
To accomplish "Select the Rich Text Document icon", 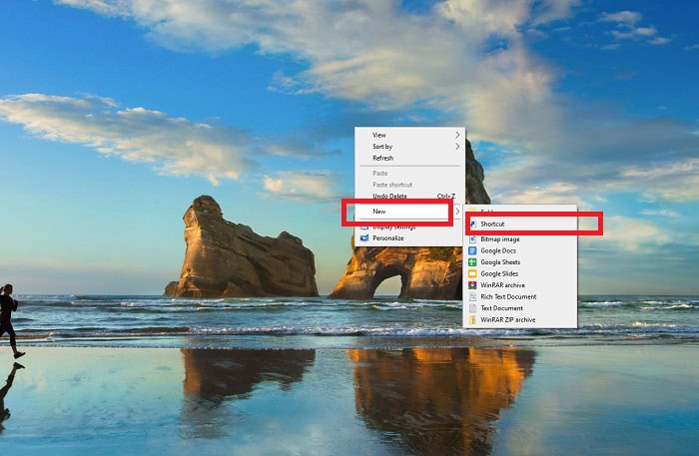I will [x=473, y=296].
